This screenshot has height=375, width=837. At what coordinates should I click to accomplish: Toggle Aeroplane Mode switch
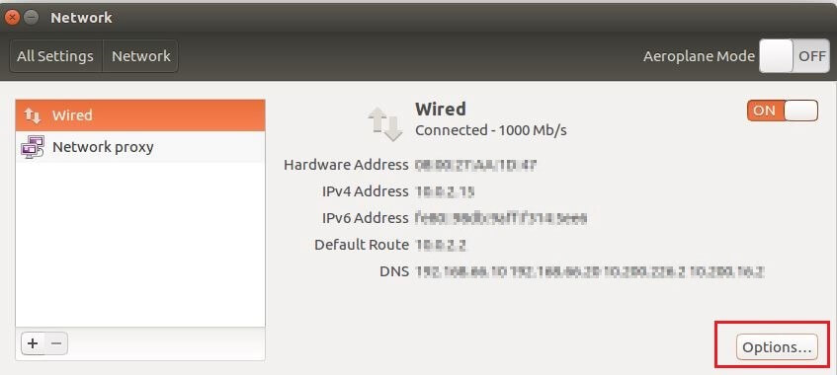pyautogui.click(x=795, y=56)
